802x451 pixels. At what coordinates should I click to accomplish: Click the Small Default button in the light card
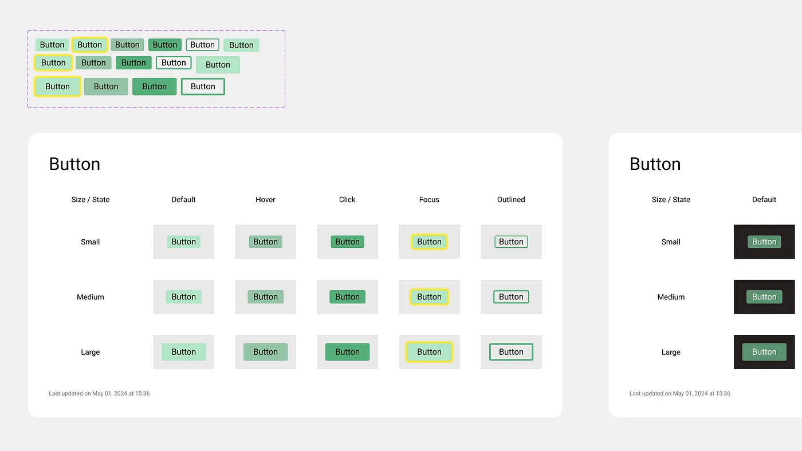point(183,242)
